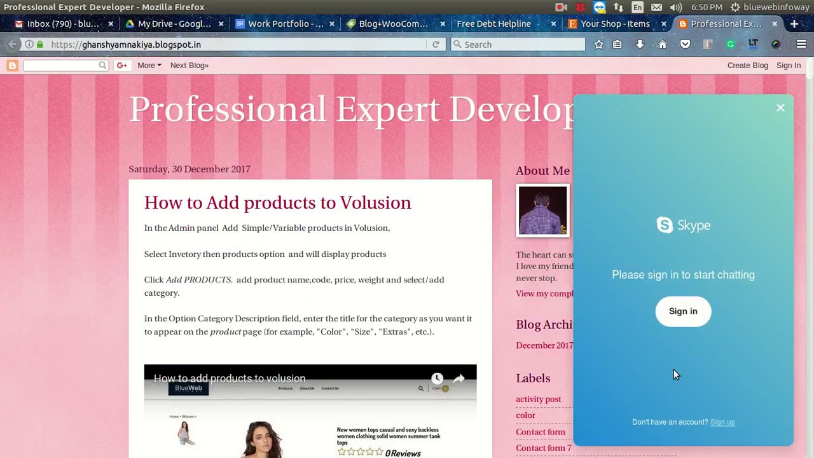Open the mail envelope tray indicator
This screenshot has width=814, height=458.
coord(656,7)
